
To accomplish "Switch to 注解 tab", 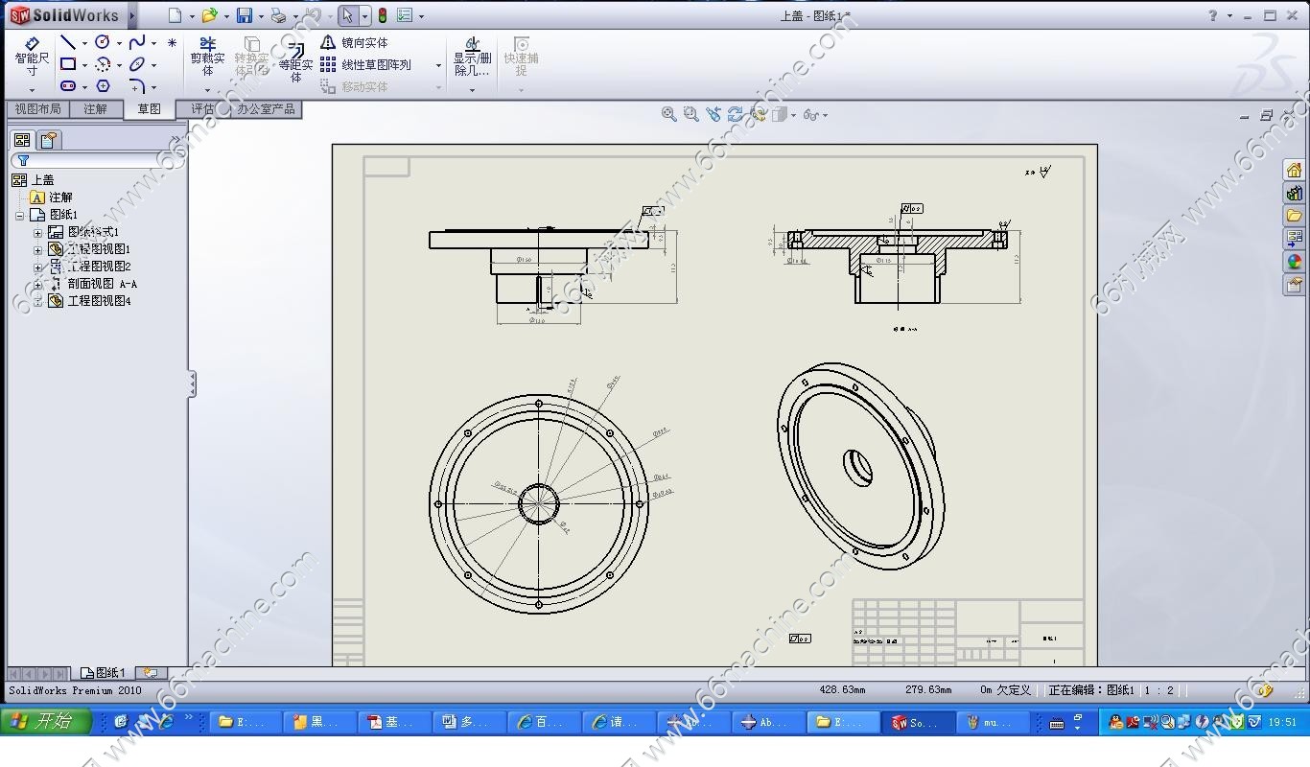I will (96, 109).
